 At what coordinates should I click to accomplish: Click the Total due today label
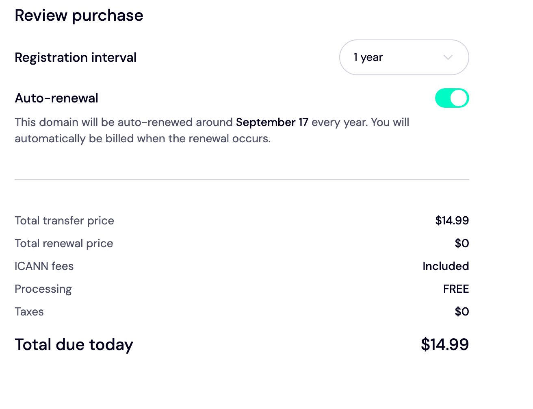tap(74, 345)
